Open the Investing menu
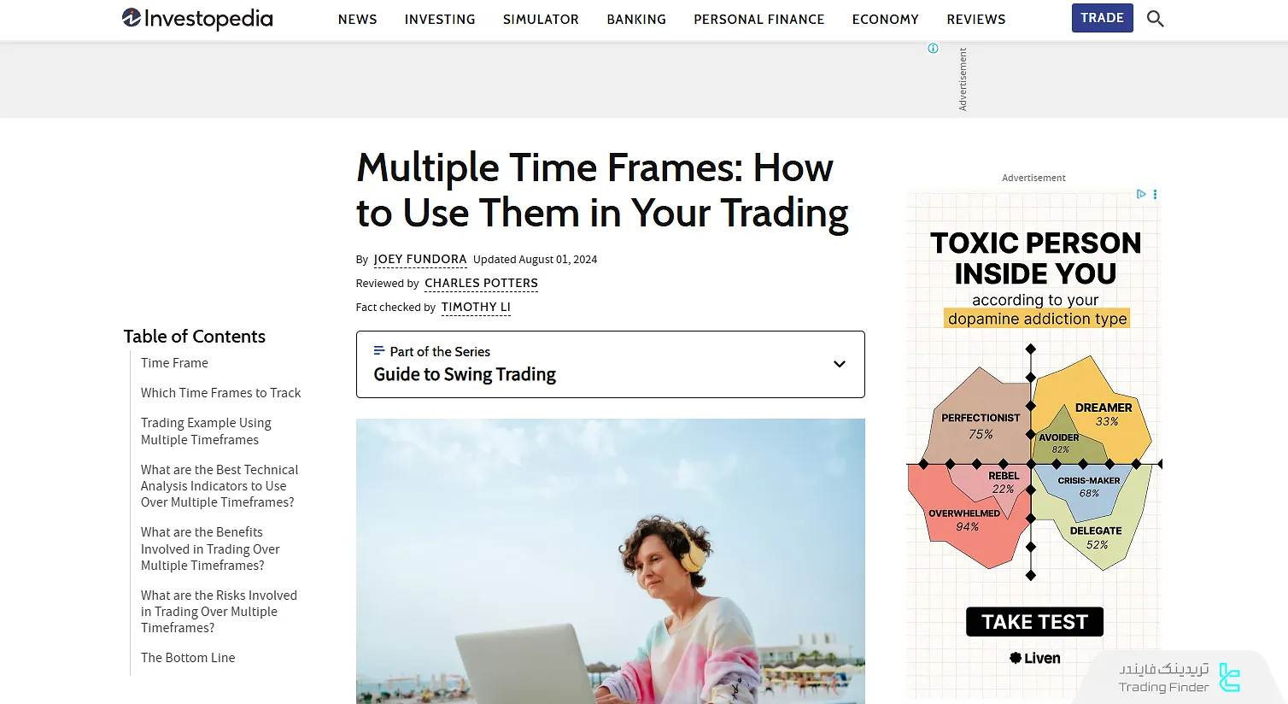This screenshot has height=704, width=1288. pos(440,19)
